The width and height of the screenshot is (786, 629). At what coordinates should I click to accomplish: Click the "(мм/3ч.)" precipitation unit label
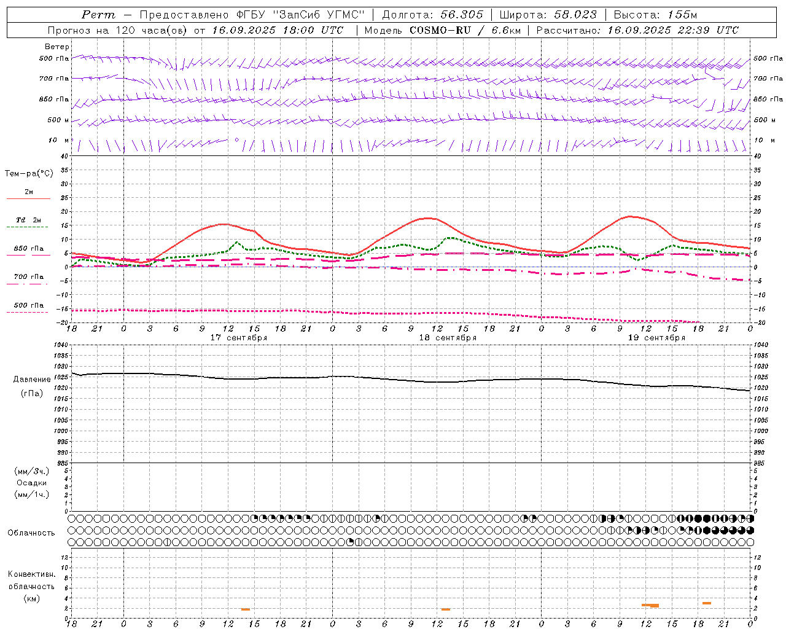[x=32, y=471]
